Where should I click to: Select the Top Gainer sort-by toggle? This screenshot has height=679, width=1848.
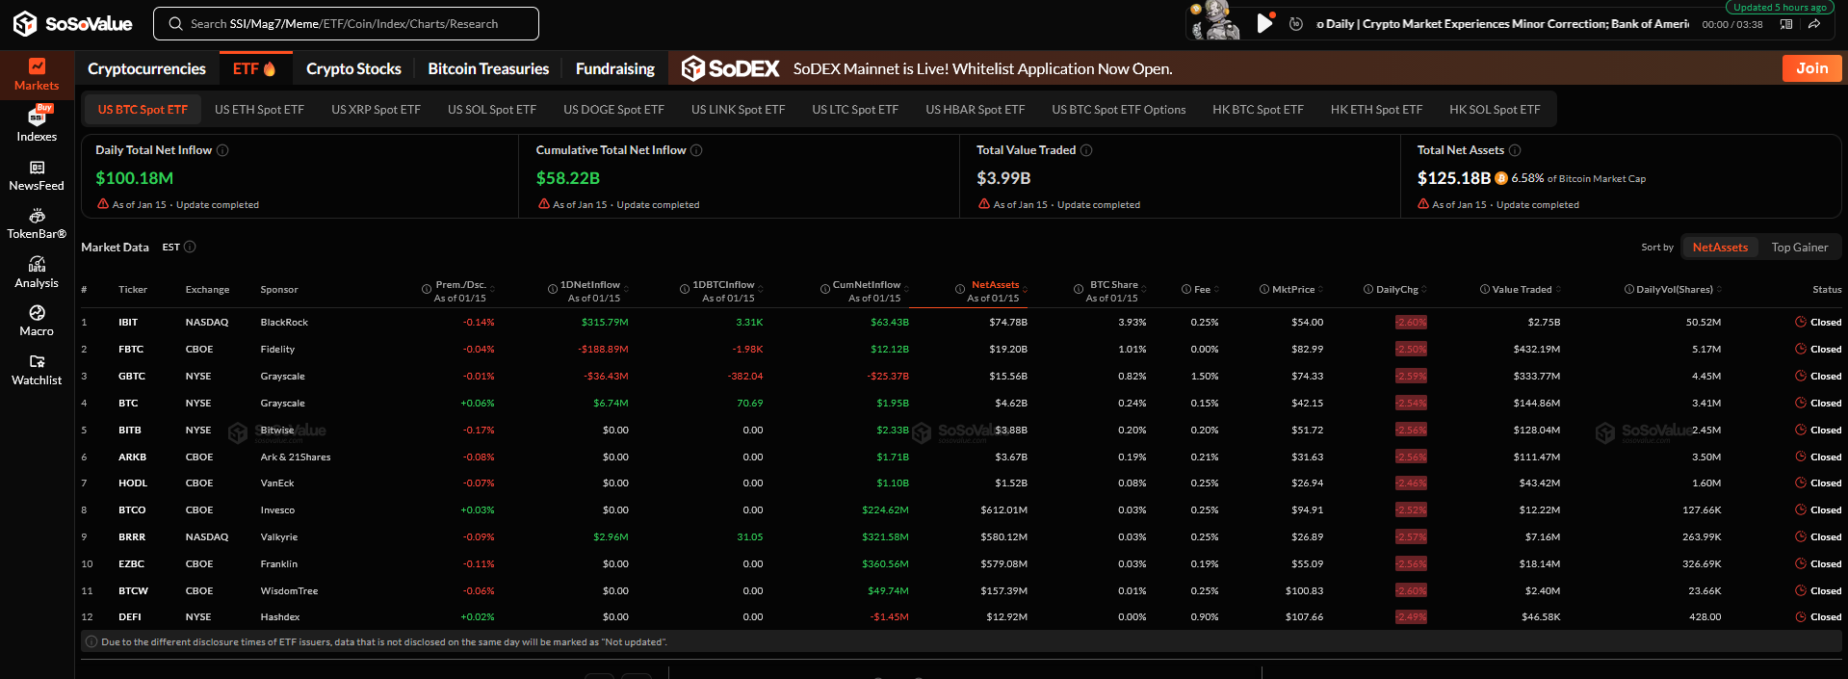tap(1799, 248)
